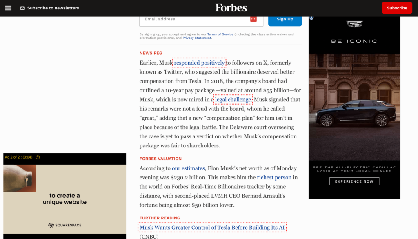Click the Forbes logo

pos(231,8)
